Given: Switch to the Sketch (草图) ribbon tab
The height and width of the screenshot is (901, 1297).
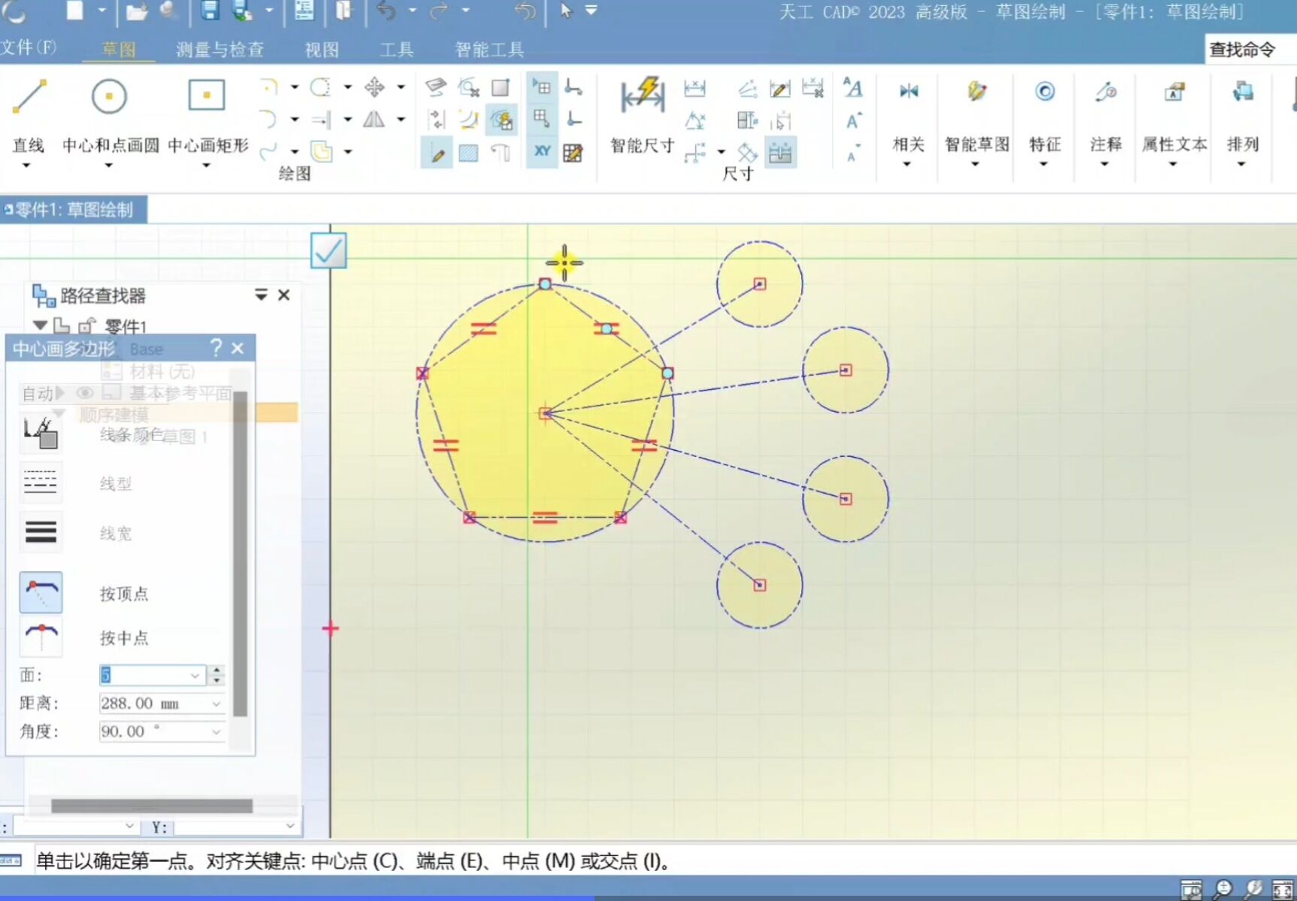Looking at the screenshot, I should (x=119, y=50).
